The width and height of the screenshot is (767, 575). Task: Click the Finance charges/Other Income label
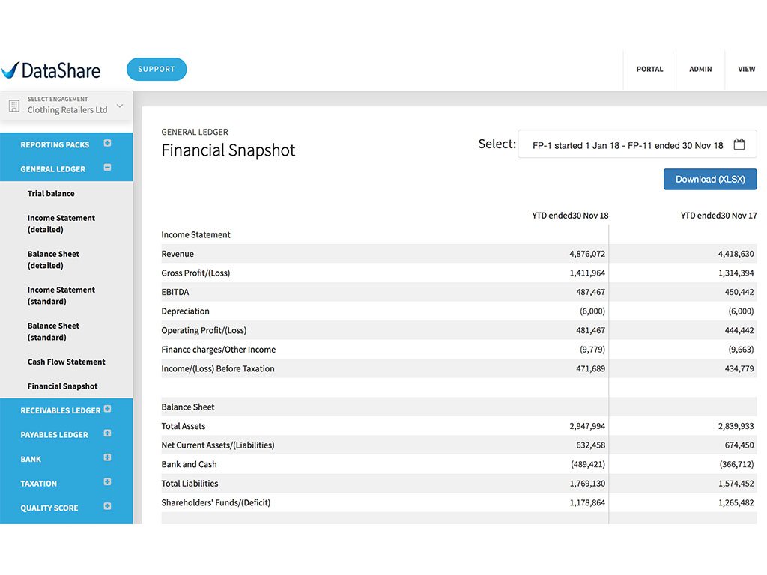pos(219,350)
